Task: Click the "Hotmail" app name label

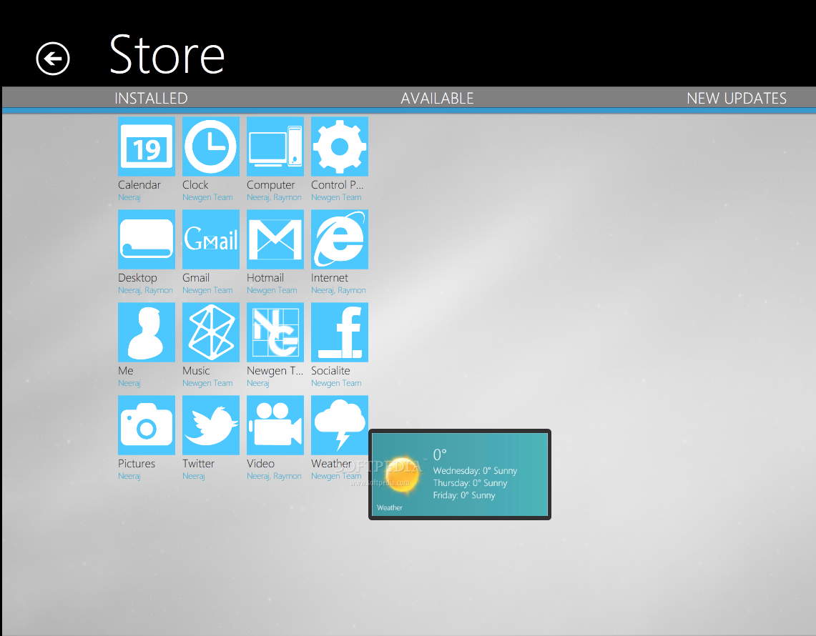Action: click(x=265, y=278)
